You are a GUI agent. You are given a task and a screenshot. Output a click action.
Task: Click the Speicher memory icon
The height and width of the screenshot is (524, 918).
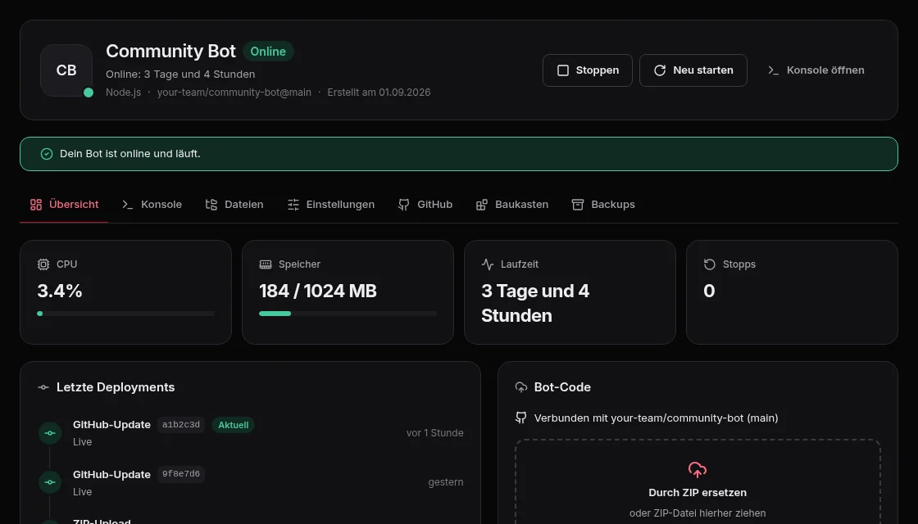click(266, 264)
